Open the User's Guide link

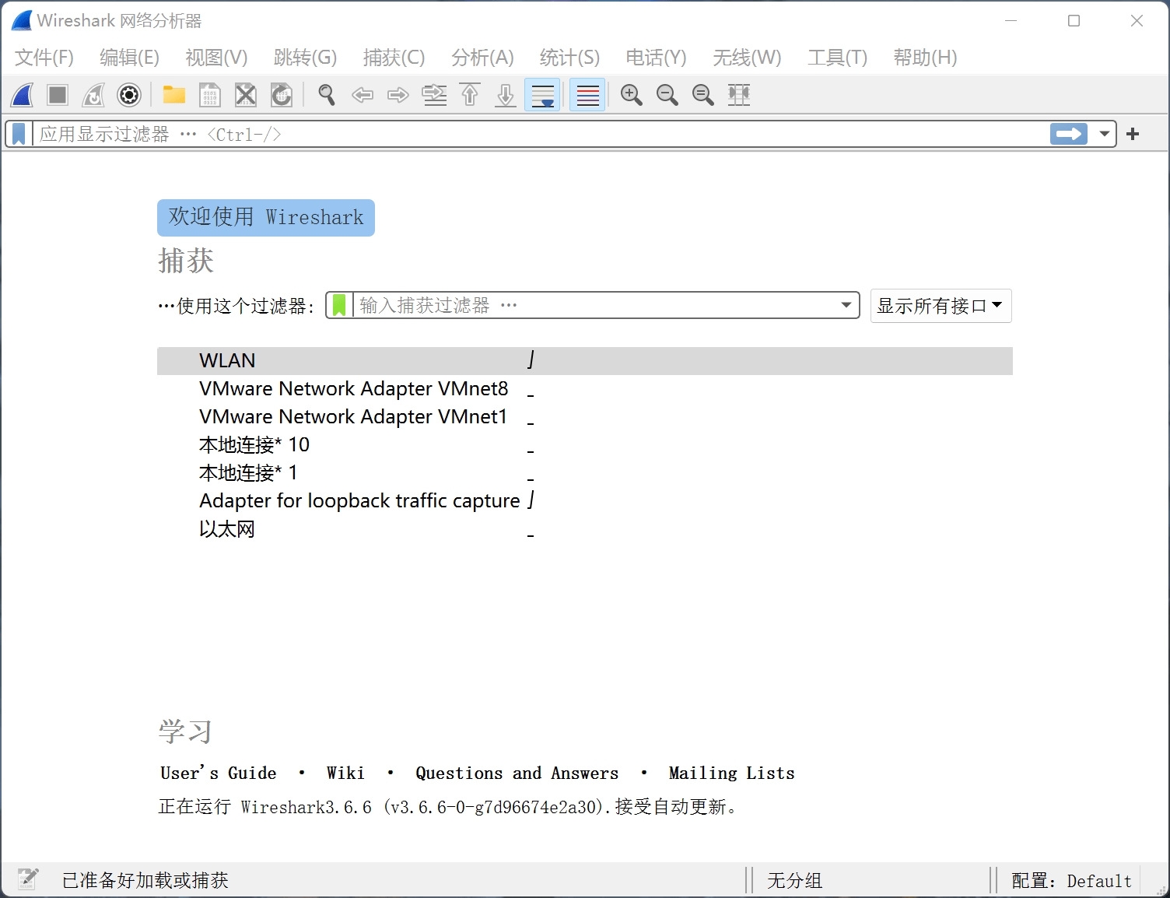pos(219,773)
